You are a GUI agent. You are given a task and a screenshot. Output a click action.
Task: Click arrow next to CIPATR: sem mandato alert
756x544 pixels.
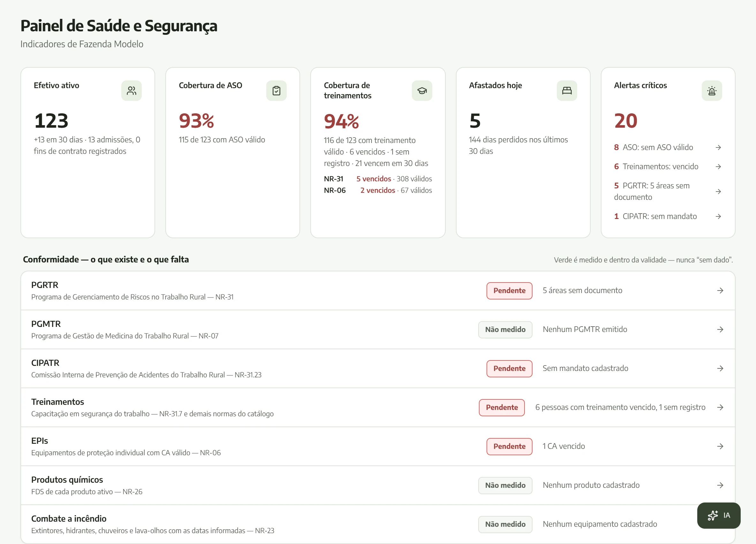pos(718,216)
